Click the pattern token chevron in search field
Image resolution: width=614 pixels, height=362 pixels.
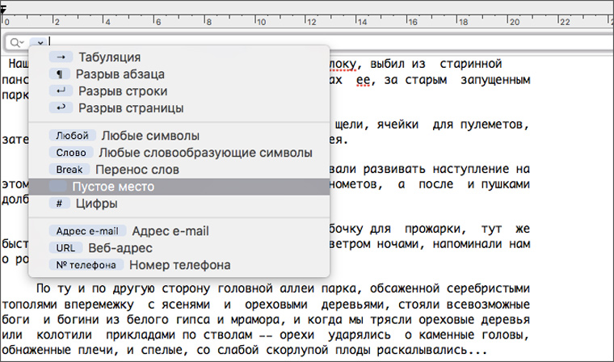(38, 42)
